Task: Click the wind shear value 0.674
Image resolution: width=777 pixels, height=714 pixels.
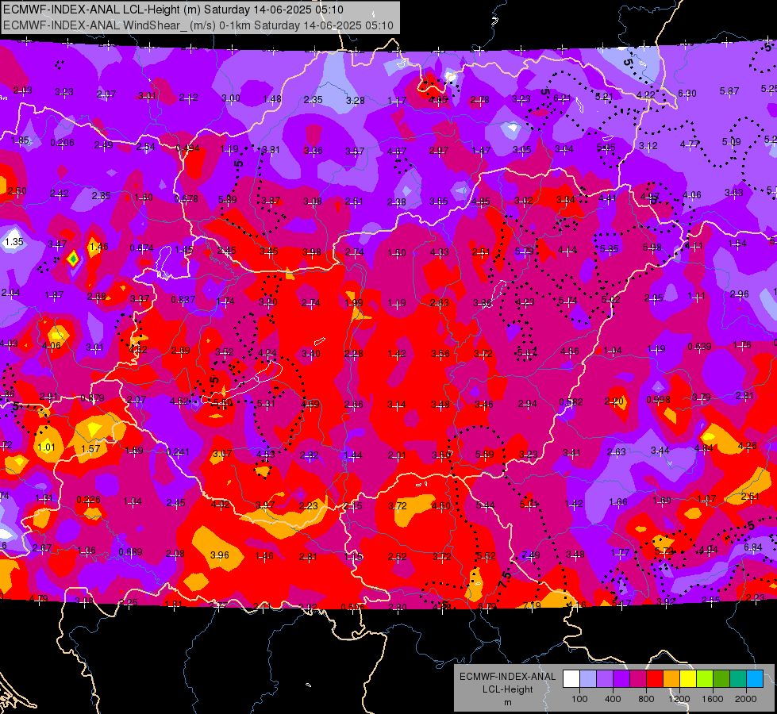Action: (x=142, y=248)
